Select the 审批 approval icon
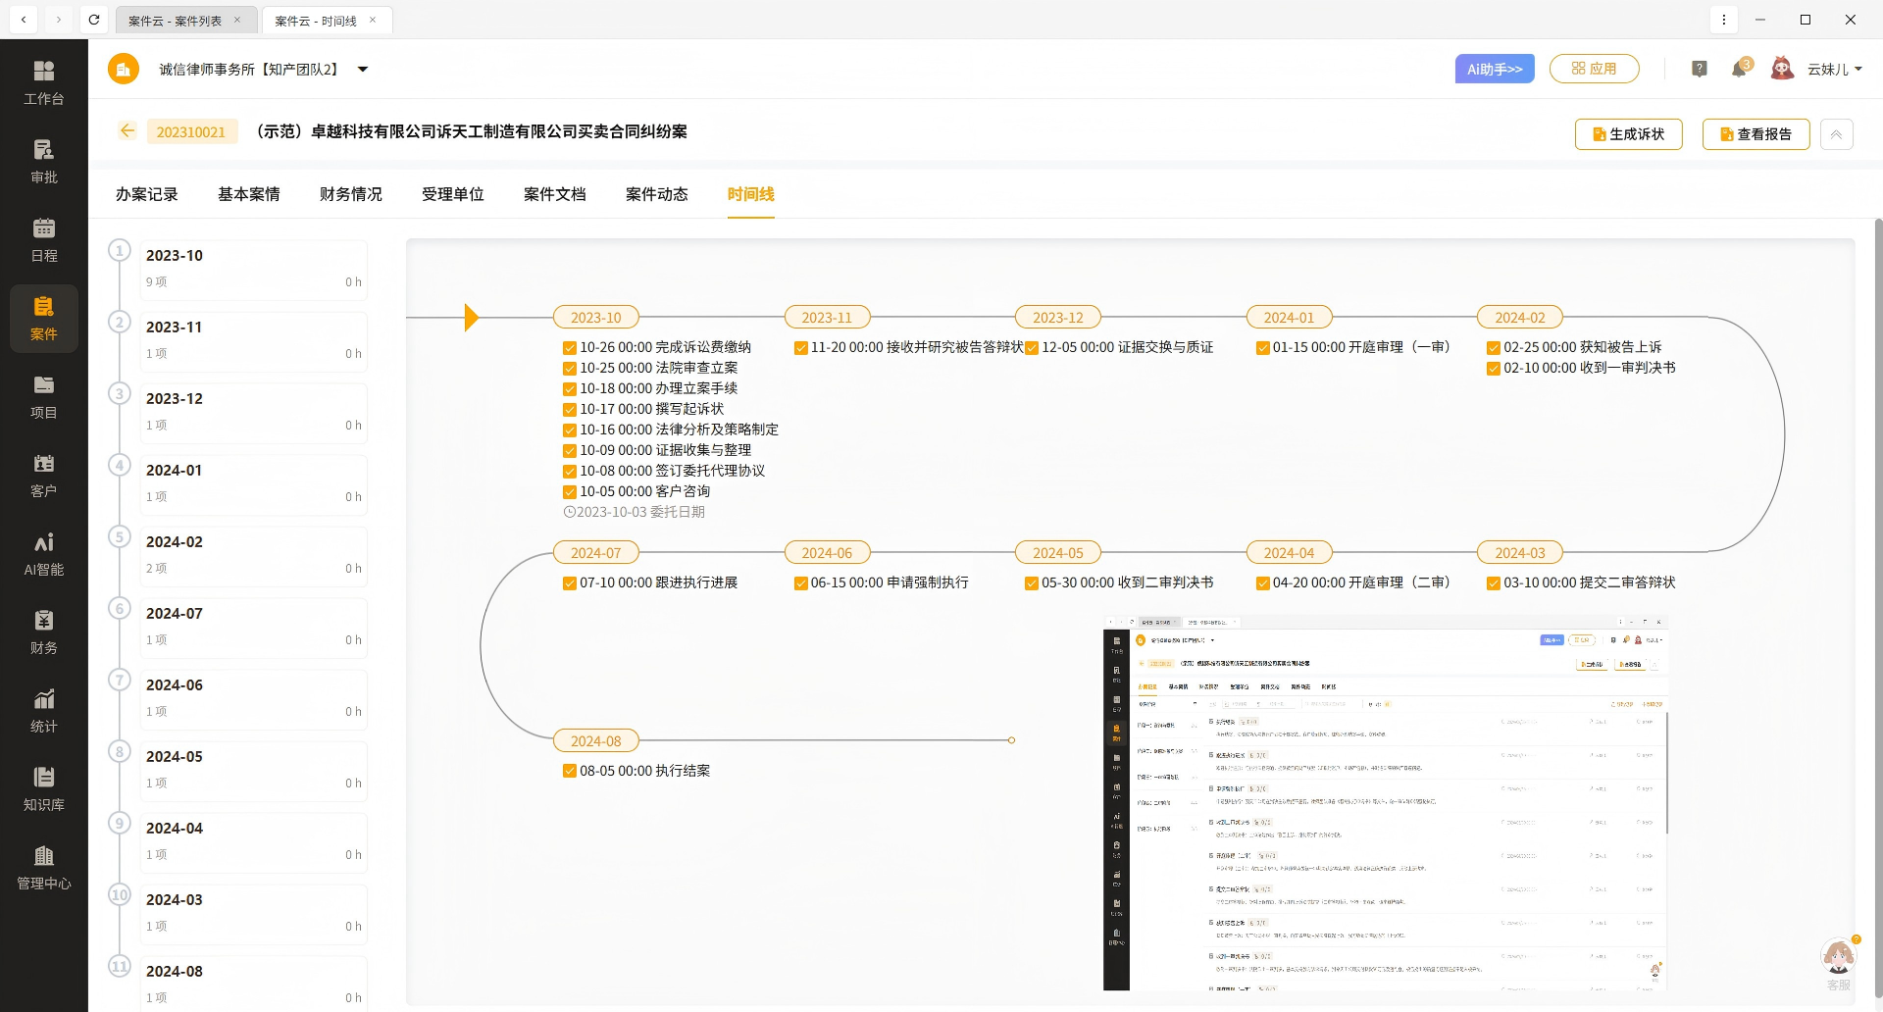Viewport: 1883px width, 1012px height. (x=43, y=161)
